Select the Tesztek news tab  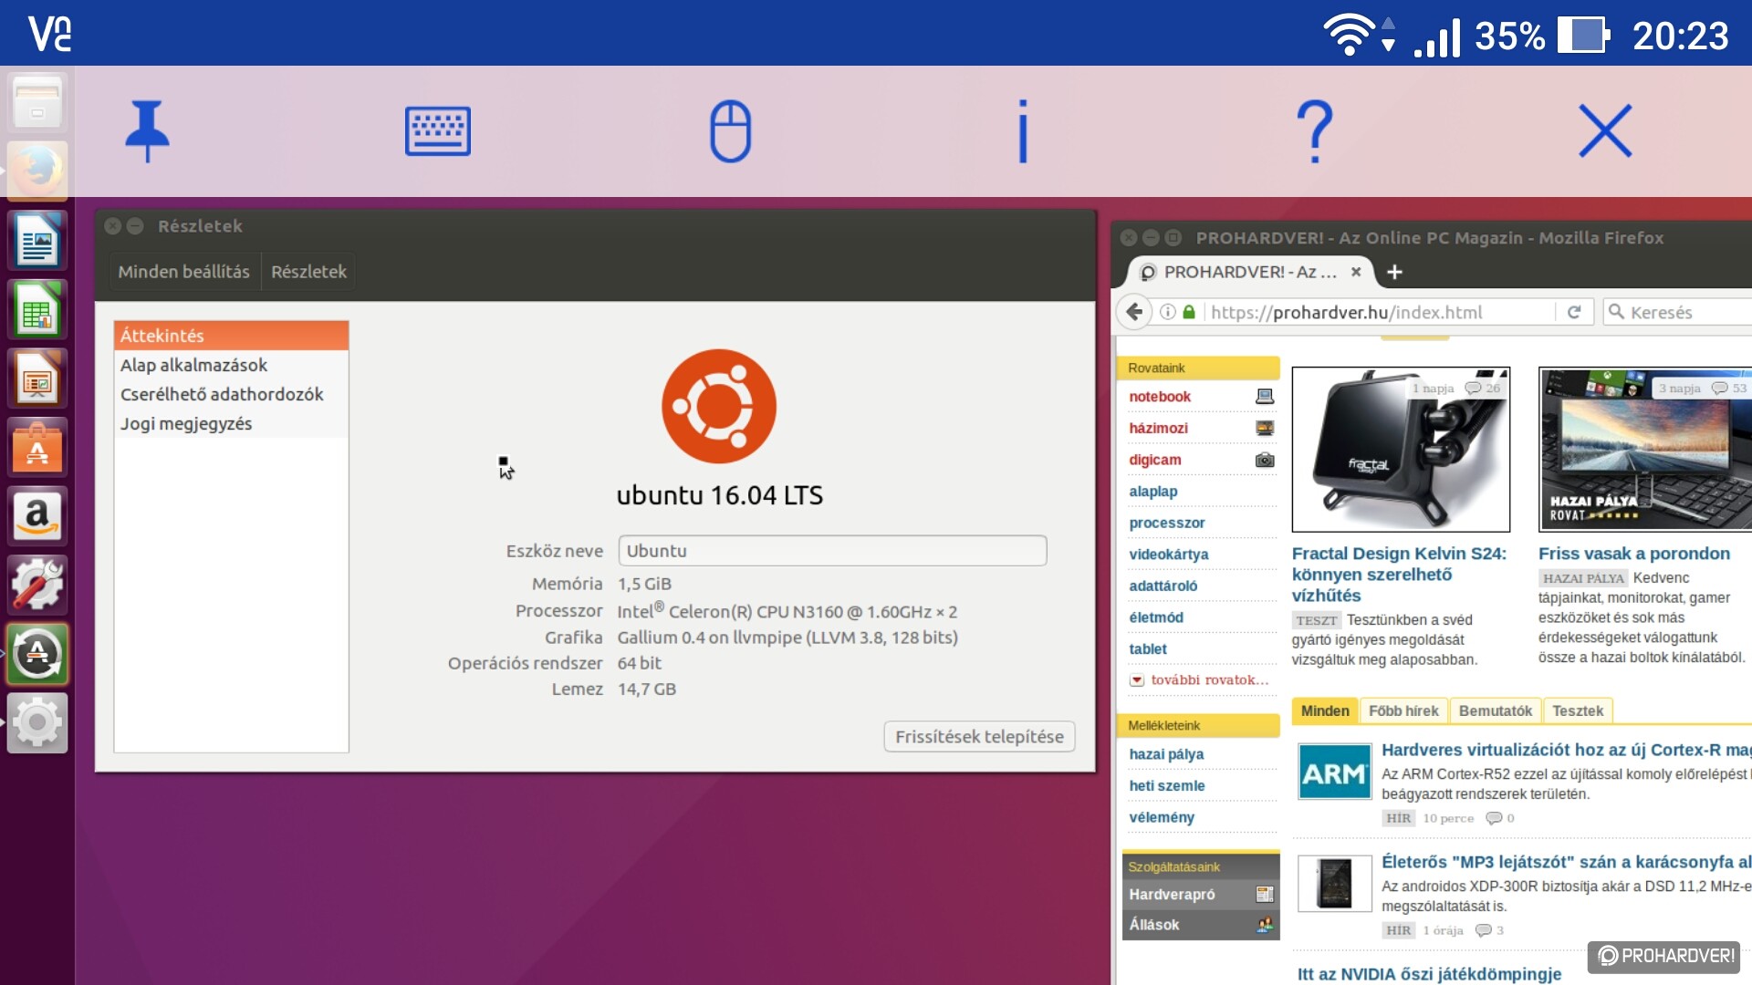click(1577, 710)
